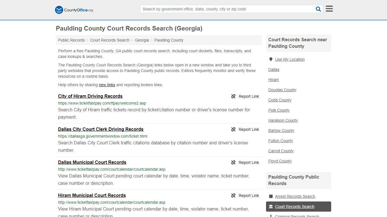Click the broken link icon for City of Hiram Driving Records
Screen dimensions: 387x217
(x=233, y=96)
